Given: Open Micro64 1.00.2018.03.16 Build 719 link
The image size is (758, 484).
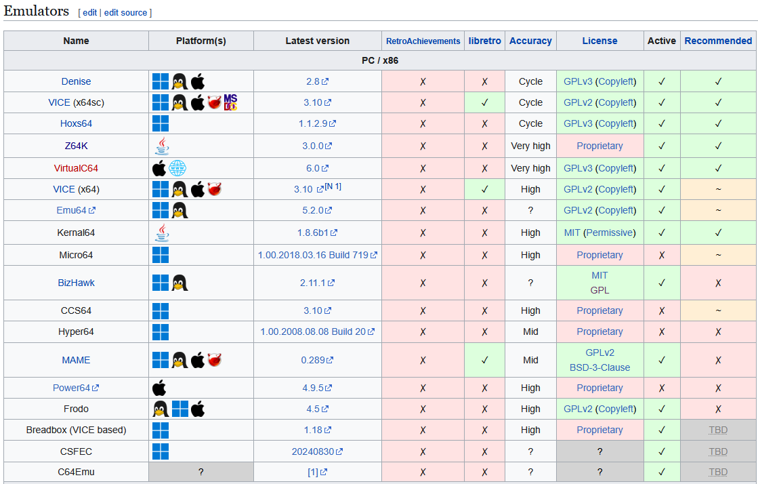Looking at the screenshot, I should [317, 255].
